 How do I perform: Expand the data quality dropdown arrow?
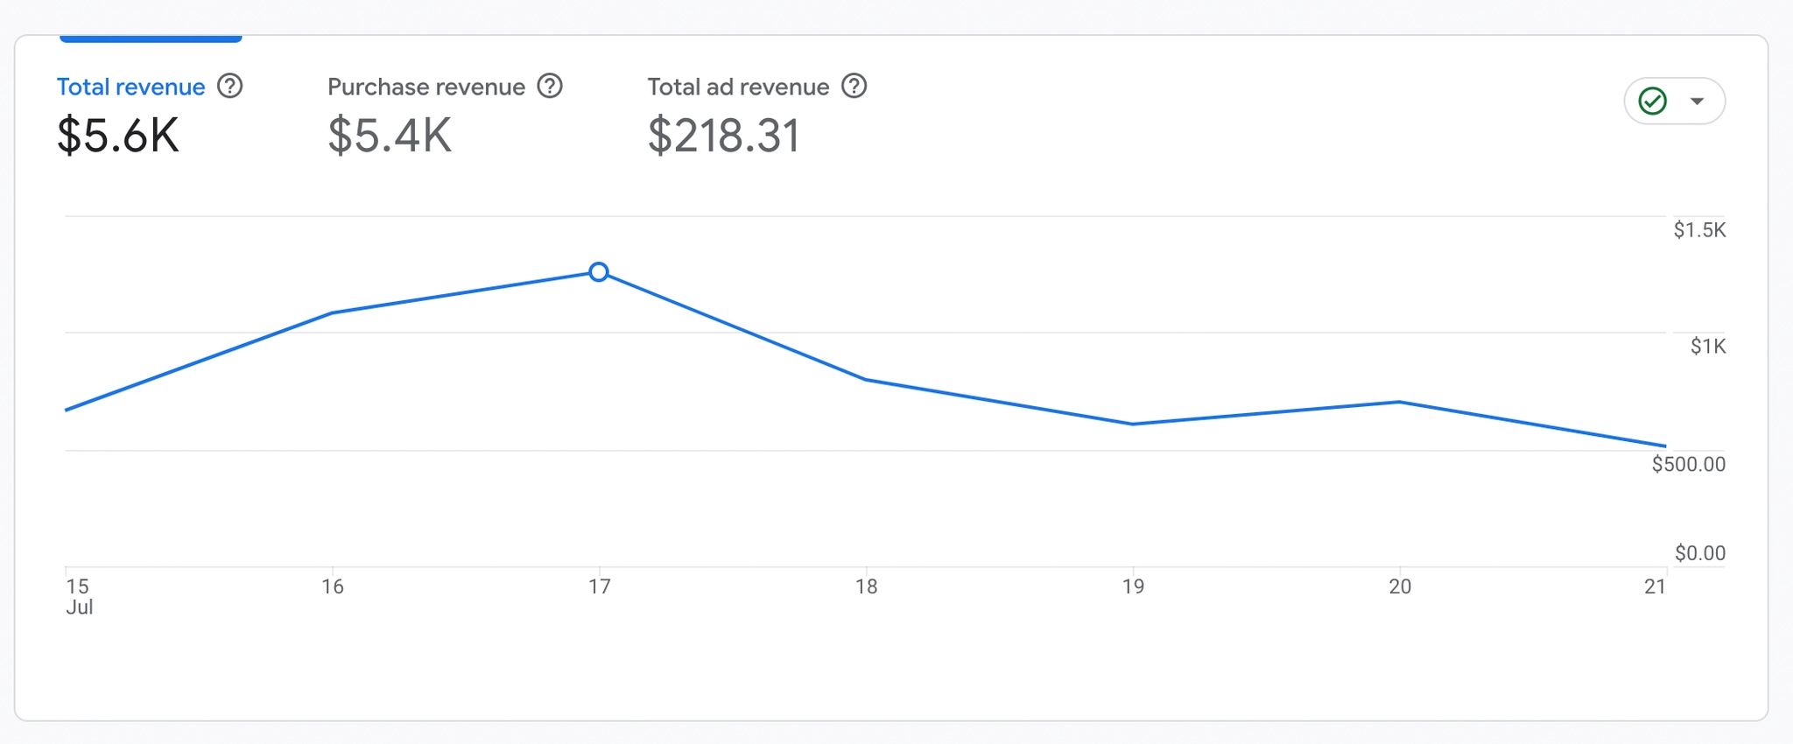click(1697, 102)
